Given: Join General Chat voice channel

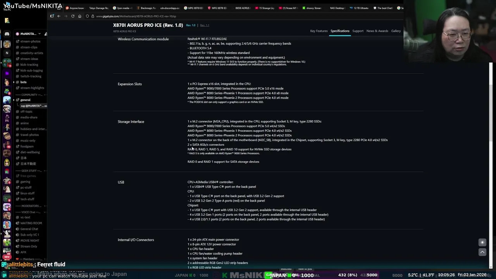Looking at the screenshot, I should pos(29,229).
